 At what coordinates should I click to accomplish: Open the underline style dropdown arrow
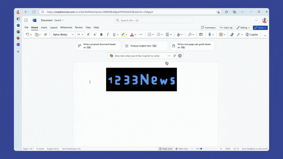tap(118, 35)
